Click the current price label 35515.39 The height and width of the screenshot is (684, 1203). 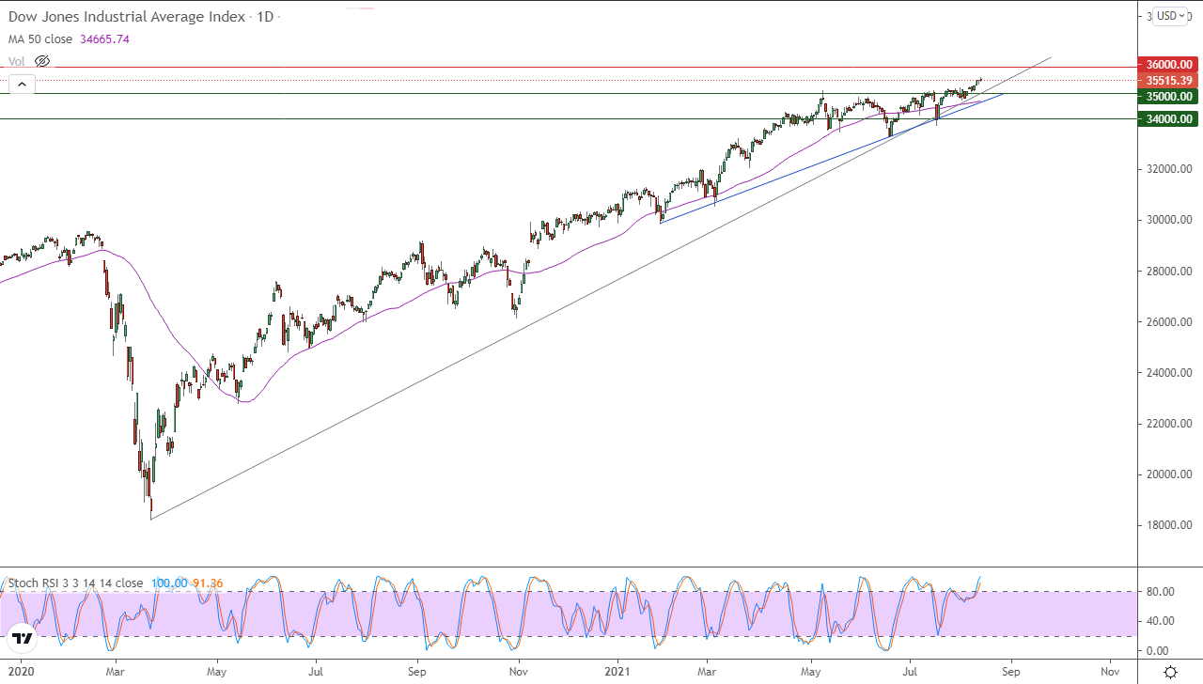pyautogui.click(x=1168, y=80)
